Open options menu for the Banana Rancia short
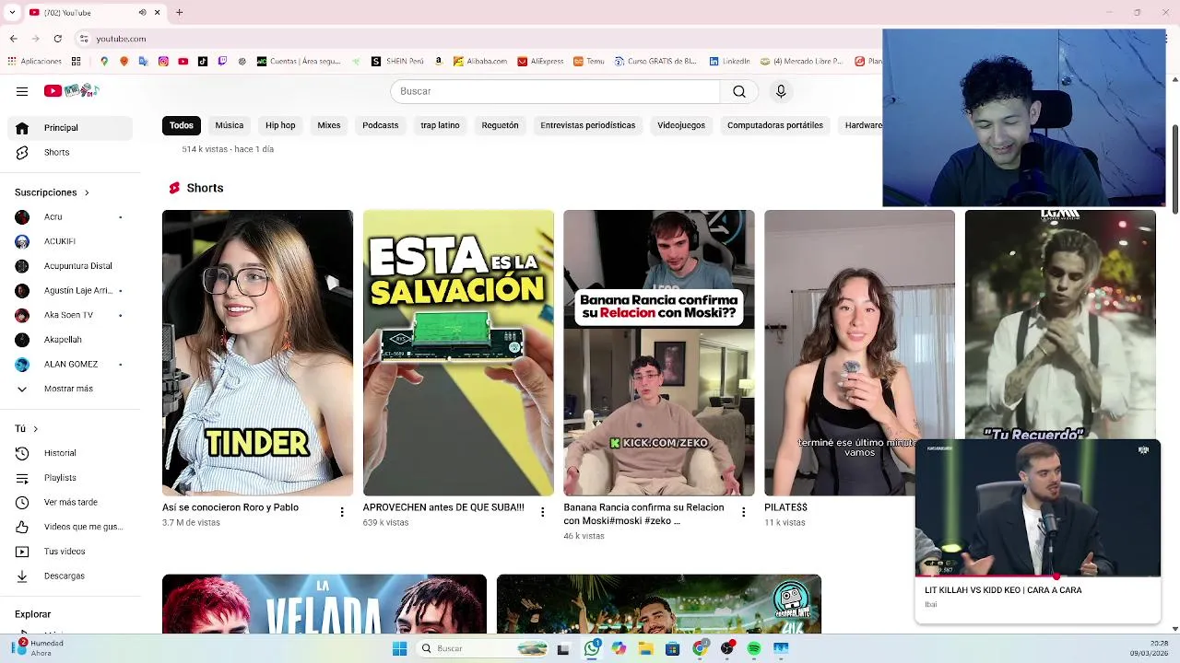Image resolution: width=1180 pixels, height=663 pixels. (743, 512)
